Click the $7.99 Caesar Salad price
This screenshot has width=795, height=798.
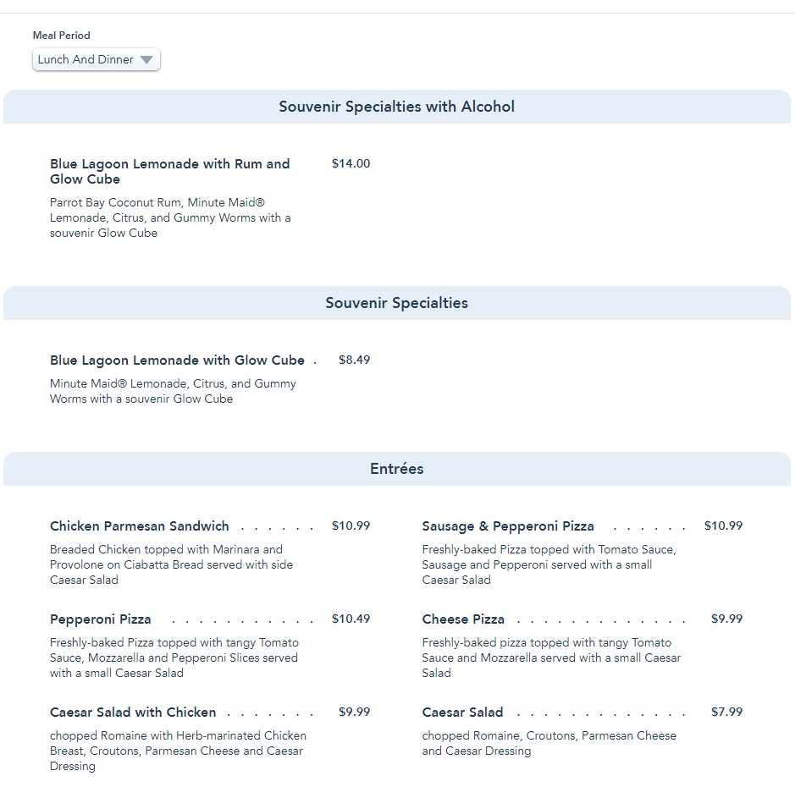[726, 712]
